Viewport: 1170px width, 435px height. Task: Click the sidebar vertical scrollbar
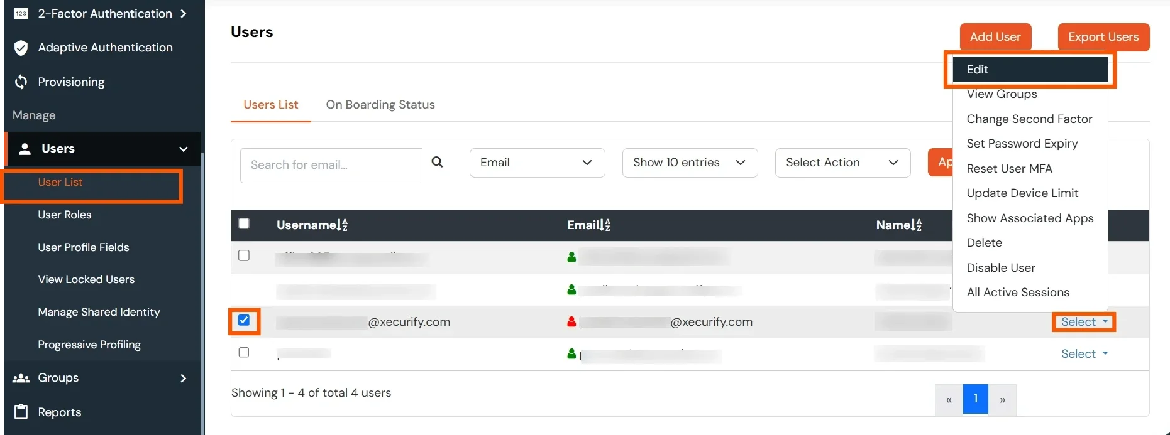(x=202, y=293)
